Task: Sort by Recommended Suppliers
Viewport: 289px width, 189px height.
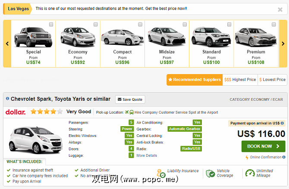Action: pyautogui.click(x=194, y=80)
